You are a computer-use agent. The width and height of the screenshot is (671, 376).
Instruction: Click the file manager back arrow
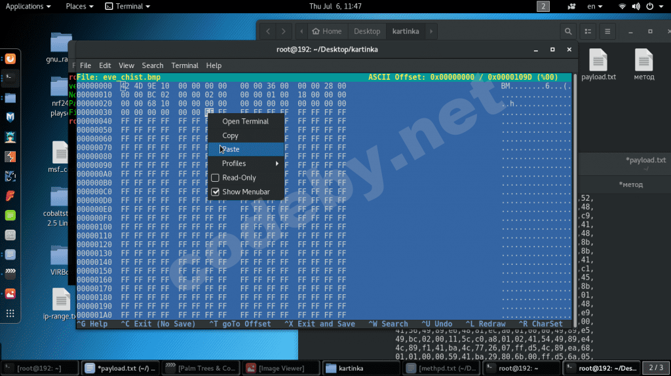268,31
